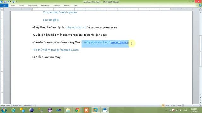Open the File Explorer taskbar icon
Screen dimensions: 202x113
(x=68, y=110)
